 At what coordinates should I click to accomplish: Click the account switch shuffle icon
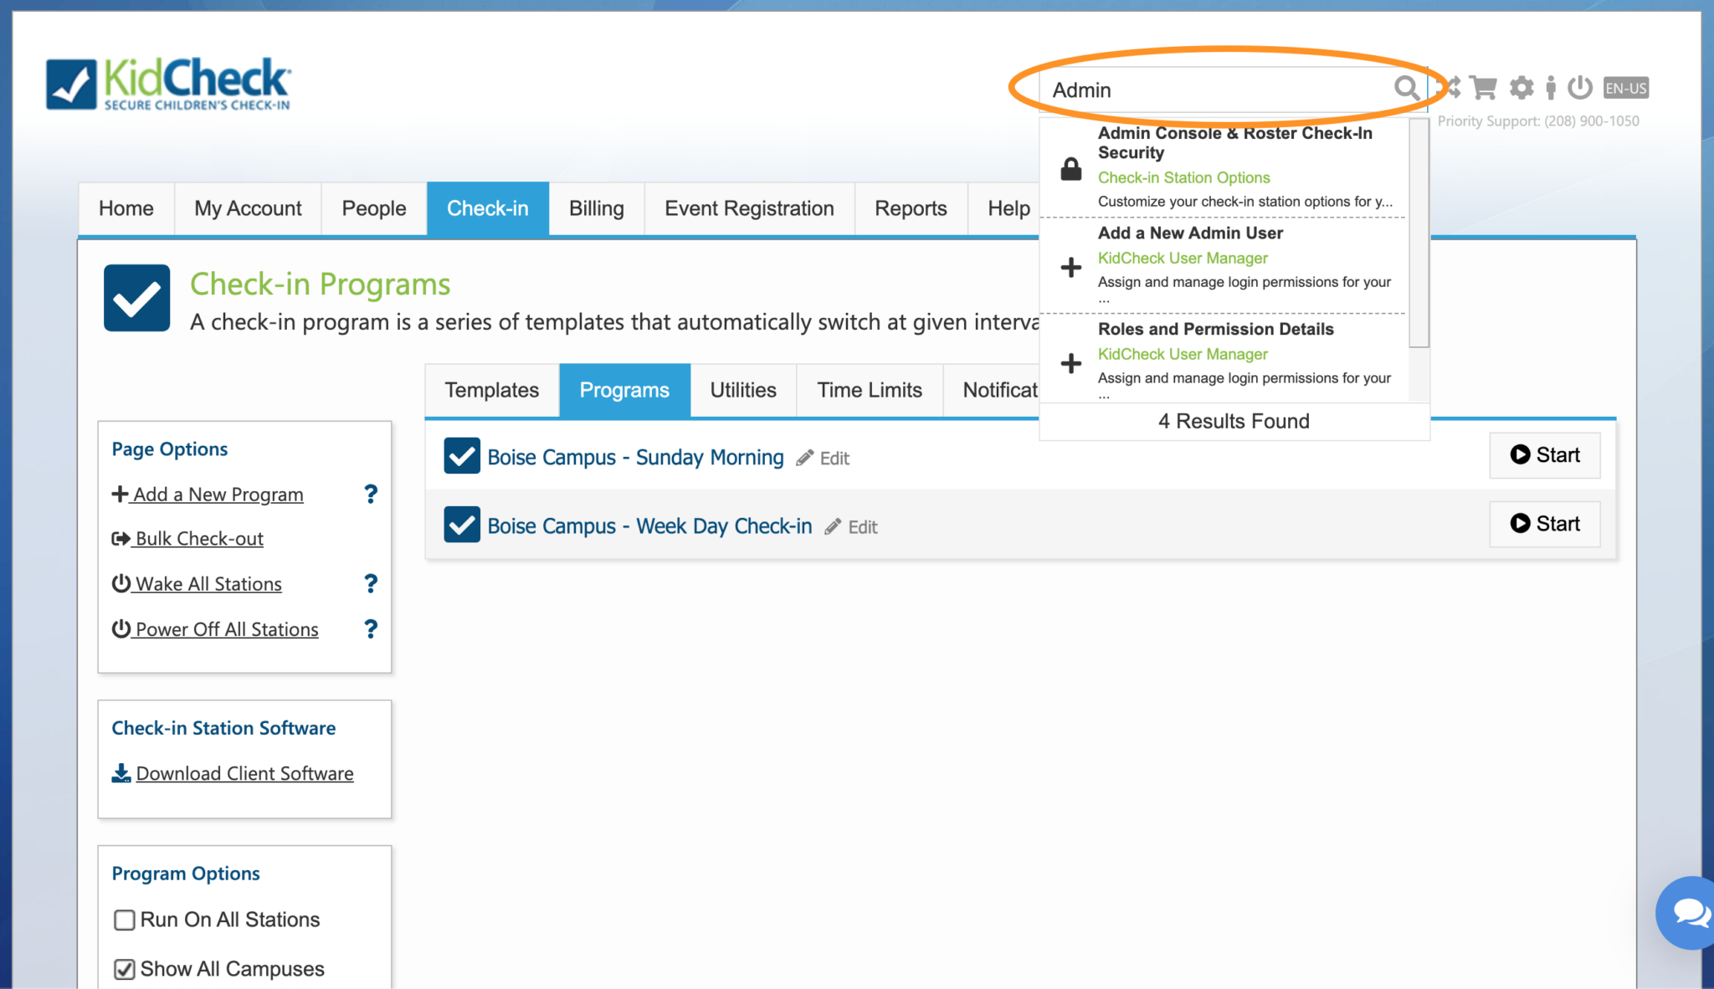point(1451,88)
